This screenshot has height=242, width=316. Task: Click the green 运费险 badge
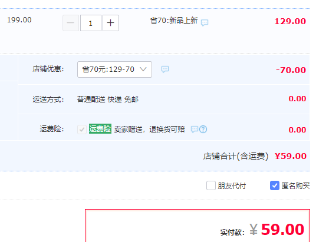click(100, 128)
